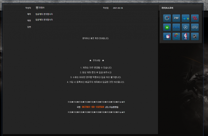Select the Champions League starball icon
The image size is (208, 136).
point(185,27)
